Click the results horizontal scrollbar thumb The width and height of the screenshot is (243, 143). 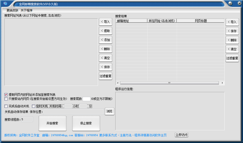pyautogui.click(x=169, y=83)
